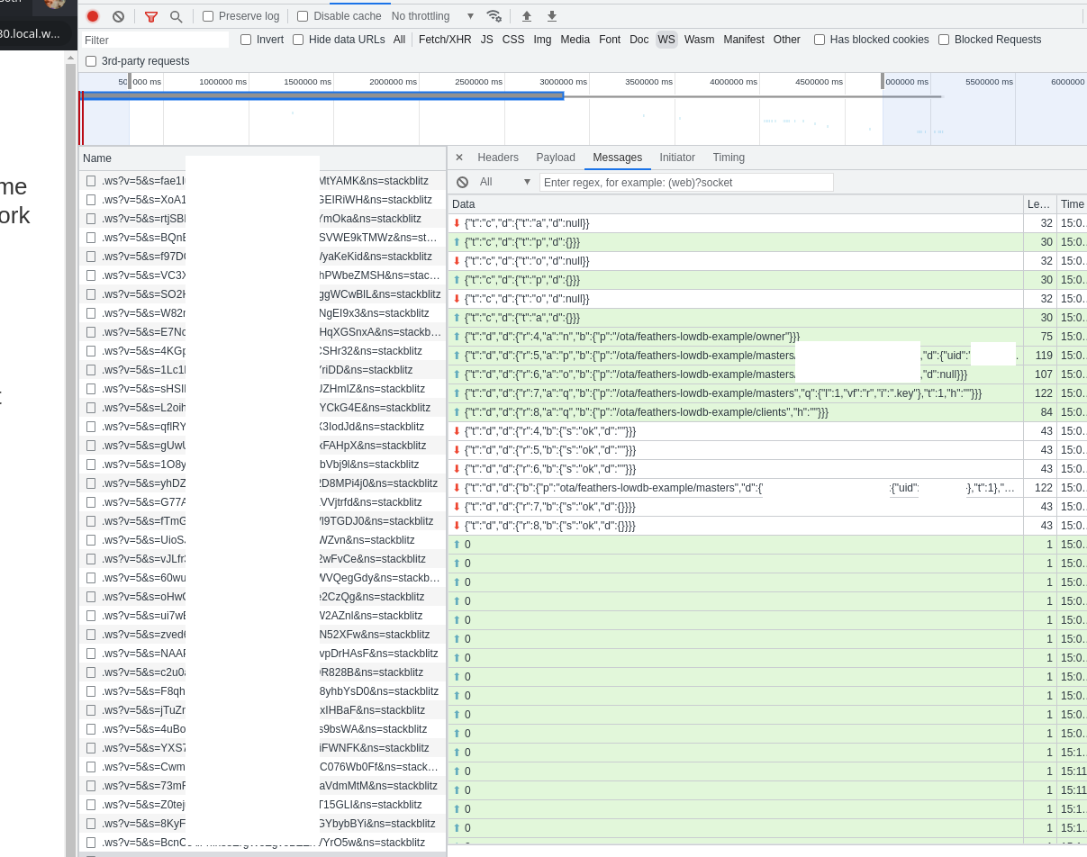Sort messages by Time column header
Screen dimensions: 1087x857
1072,204
